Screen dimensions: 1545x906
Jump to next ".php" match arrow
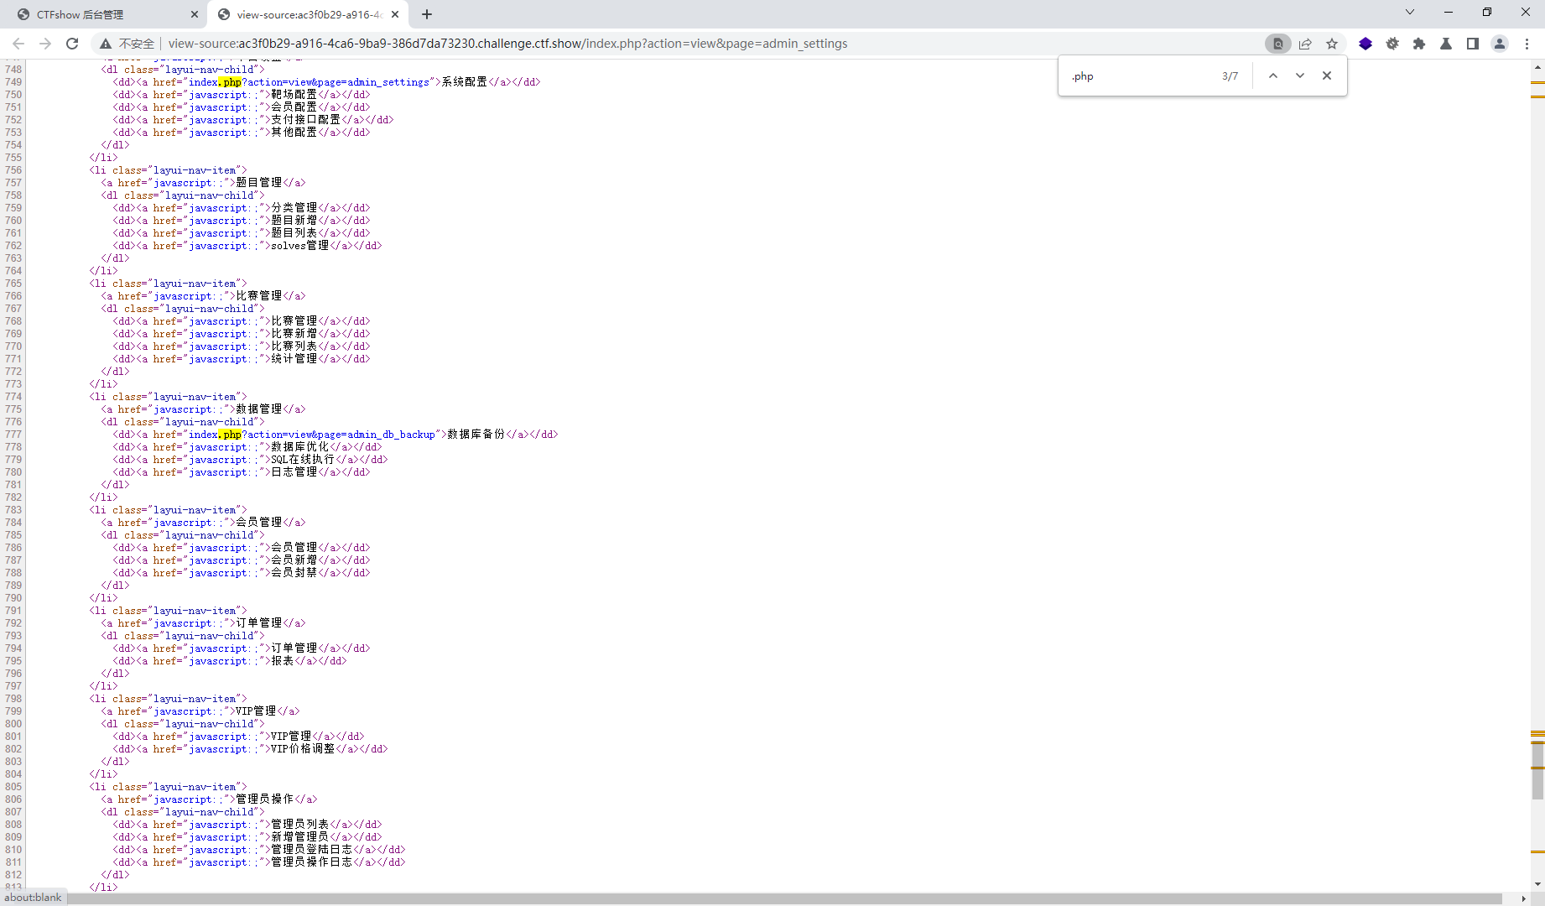pos(1300,75)
